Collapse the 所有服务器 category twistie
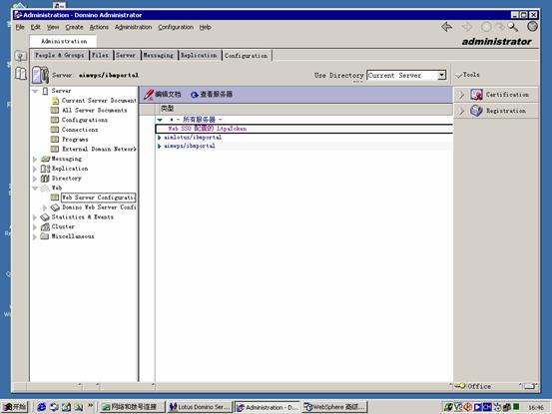This screenshot has height=414, width=552. pyautogui.click(x=160, y=120)
